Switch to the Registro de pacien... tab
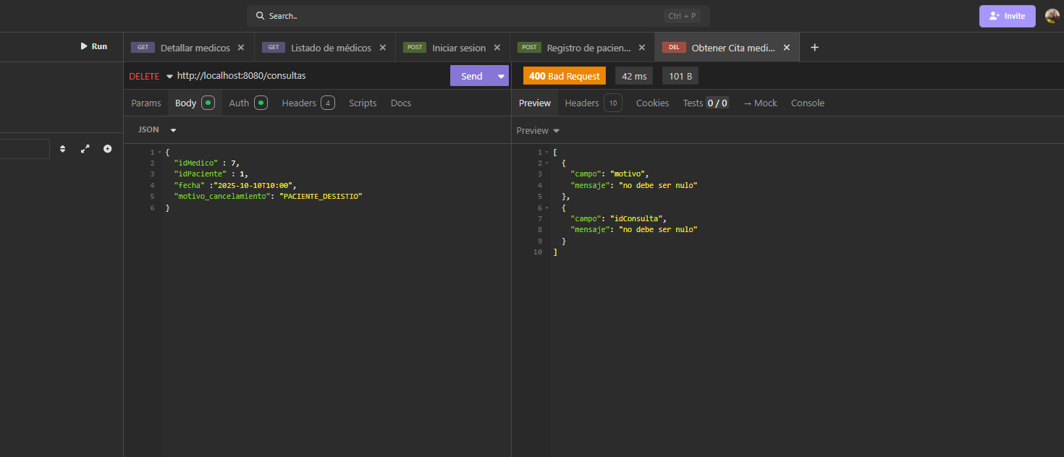Screen dimensions: 1064x457 (583, 48)
